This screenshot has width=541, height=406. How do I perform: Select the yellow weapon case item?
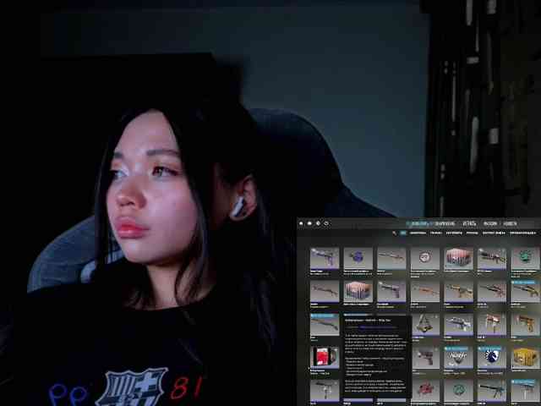524,357
